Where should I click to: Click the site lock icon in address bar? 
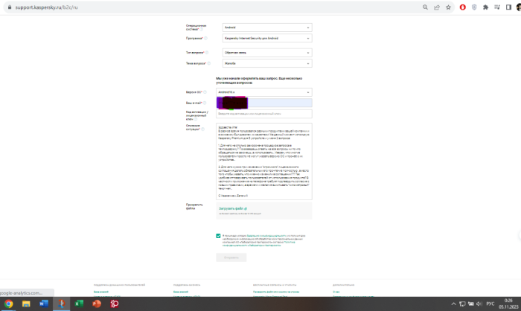click(x=10, y=7)
